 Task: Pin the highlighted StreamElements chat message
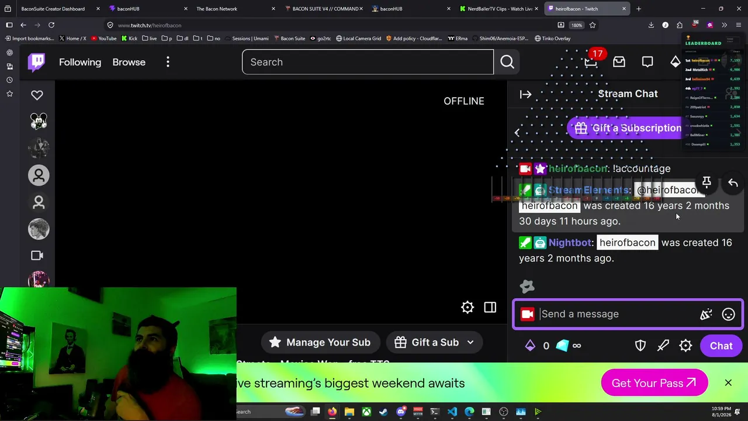point(707,183)
